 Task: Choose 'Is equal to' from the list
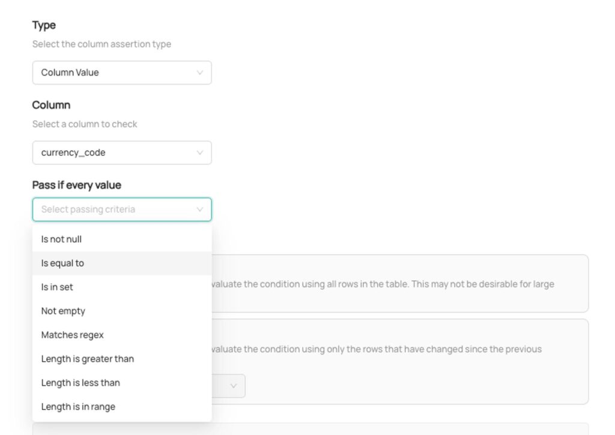coord(62,263)
